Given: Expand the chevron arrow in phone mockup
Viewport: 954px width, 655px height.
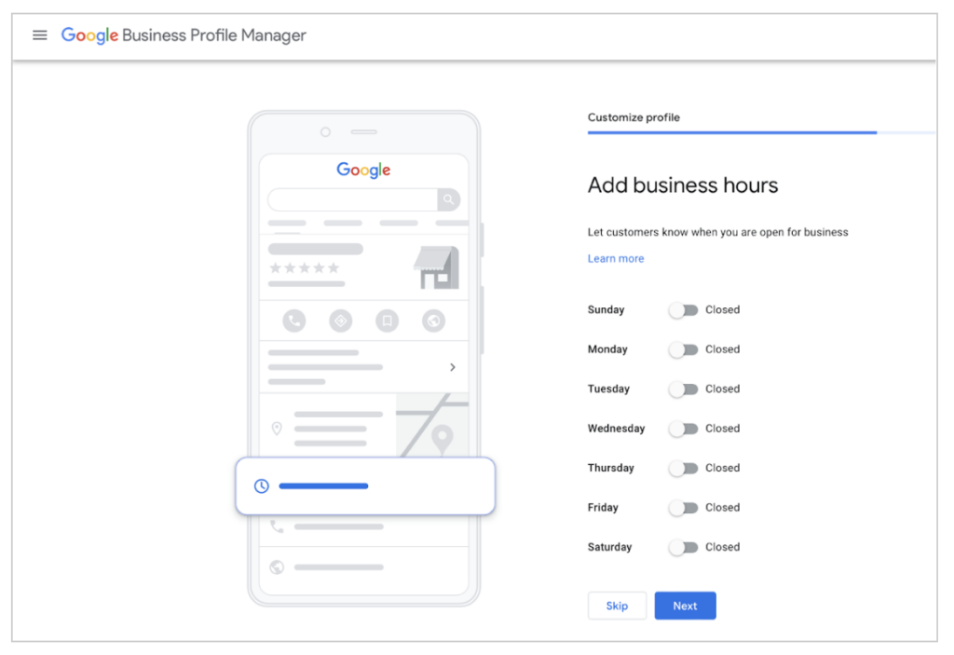Looking at the screenshot, I should click(452, 367).
